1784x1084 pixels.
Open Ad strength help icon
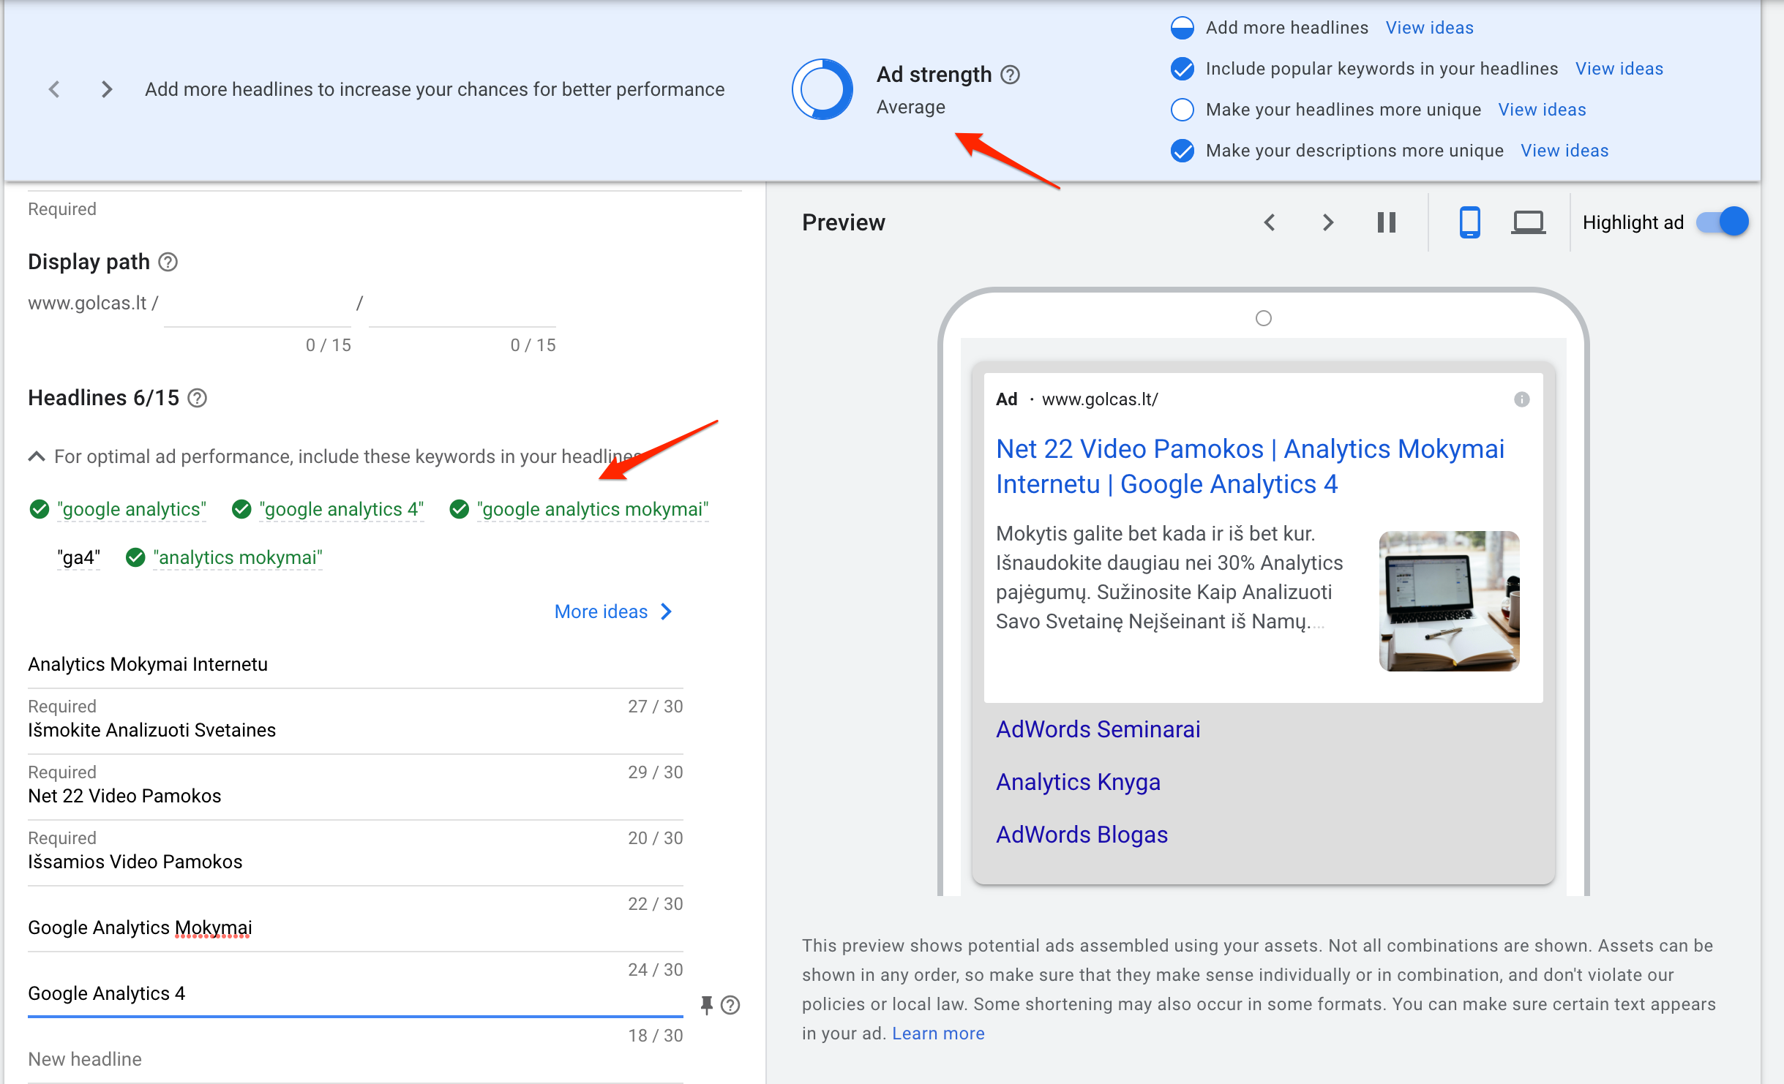point(1010,75)
